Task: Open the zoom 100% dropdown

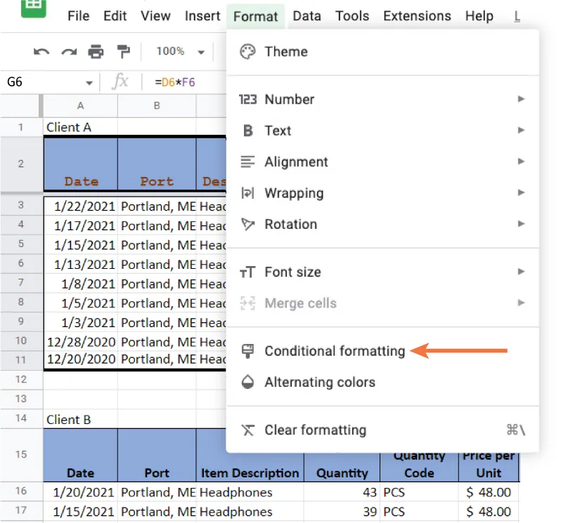Action: 181,51
